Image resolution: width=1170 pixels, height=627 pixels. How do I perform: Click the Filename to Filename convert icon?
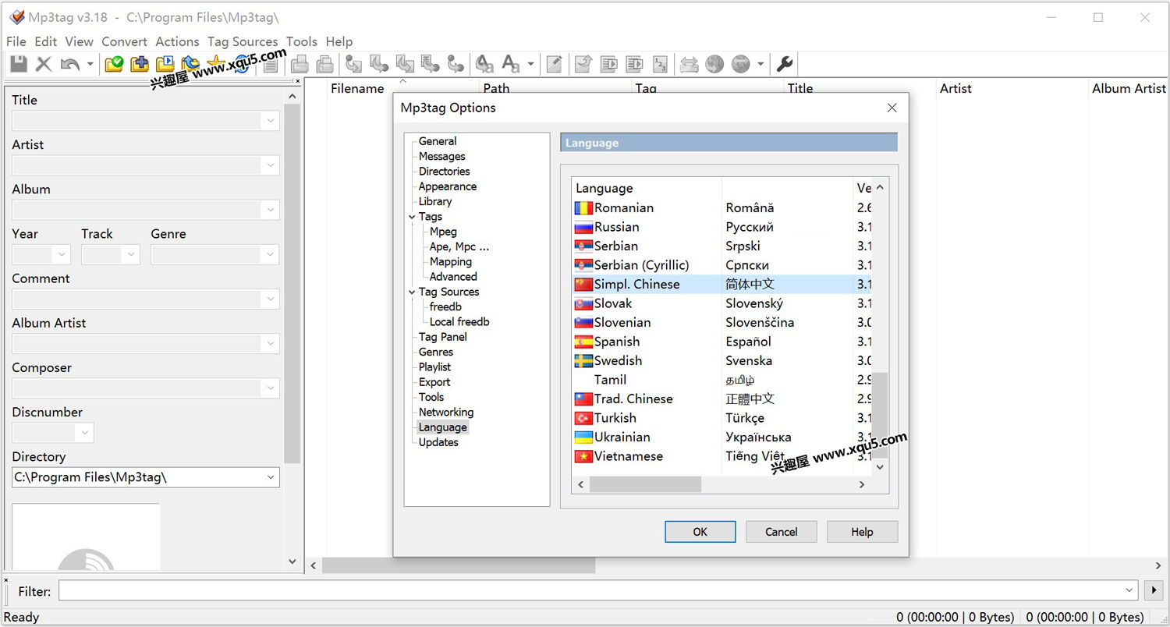(405, 64)
